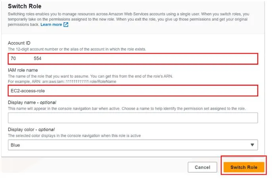
Task: Click the Account ID field label
Action: (x=19, y=43)
